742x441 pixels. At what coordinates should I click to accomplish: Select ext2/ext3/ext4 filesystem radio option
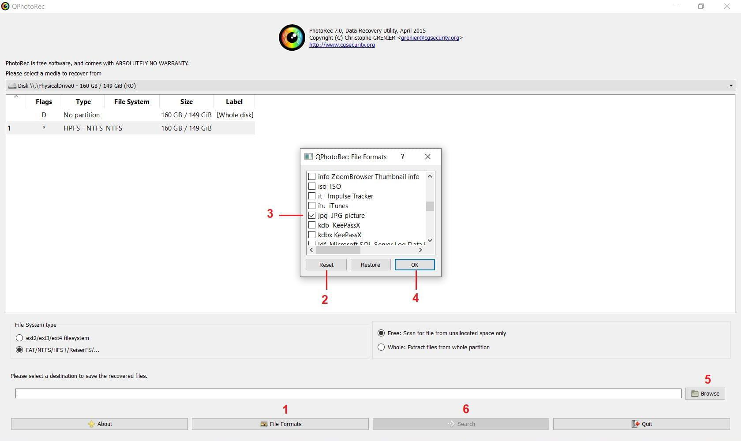[x=19, y=338]
